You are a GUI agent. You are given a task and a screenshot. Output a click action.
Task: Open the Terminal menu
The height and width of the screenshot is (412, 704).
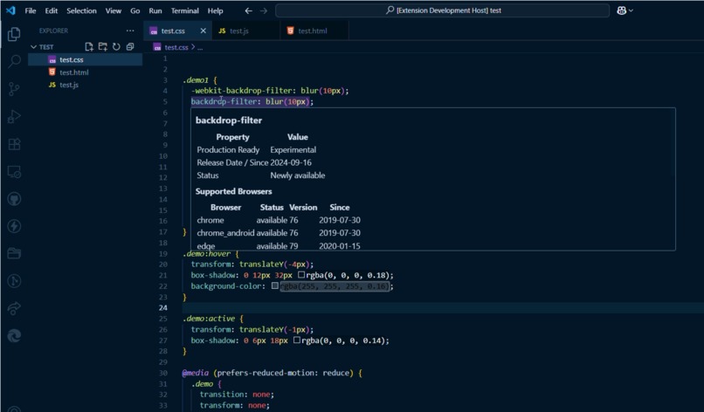tap(184, 10)
